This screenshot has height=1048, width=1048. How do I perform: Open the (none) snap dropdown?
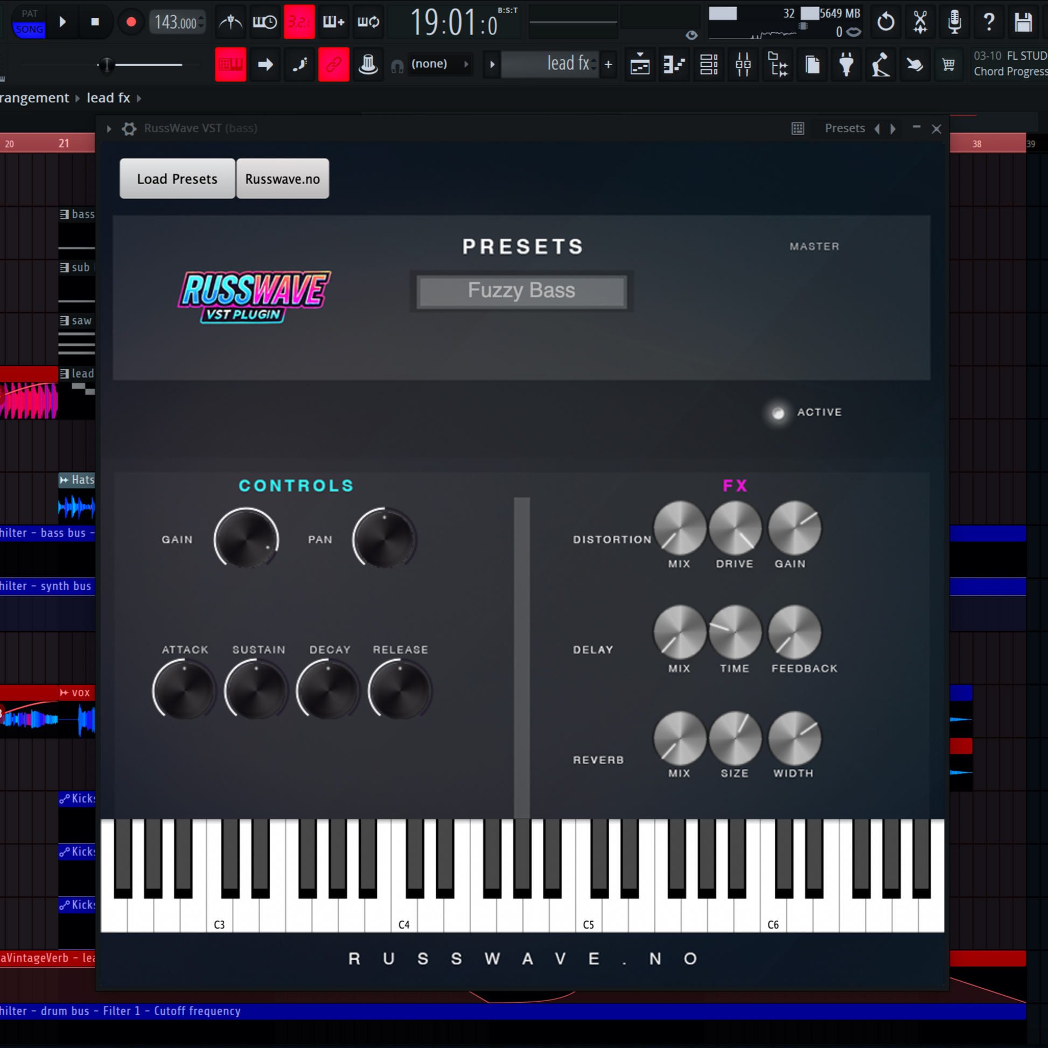click(439, 64)
